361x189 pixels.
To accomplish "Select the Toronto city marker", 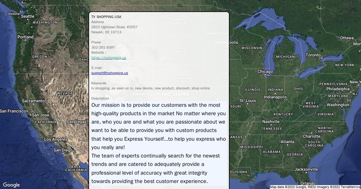I will point(322,58).
